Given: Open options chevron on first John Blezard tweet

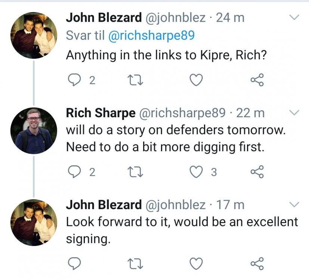Looking at the screenshot, I should click(x=294, y=18).
